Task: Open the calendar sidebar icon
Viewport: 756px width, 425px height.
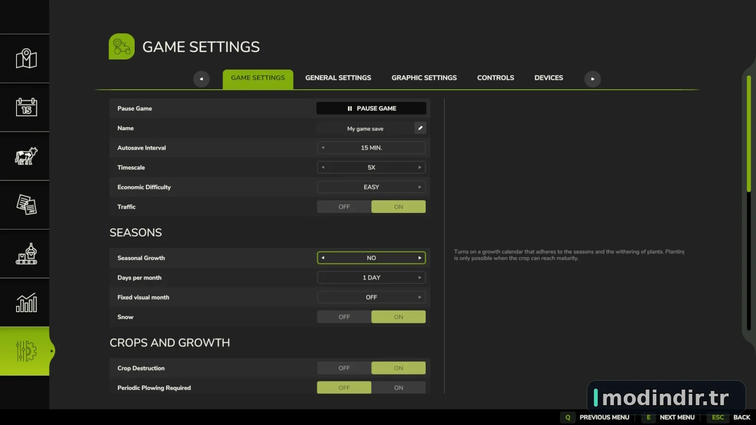Action: (x=26, y=107)
